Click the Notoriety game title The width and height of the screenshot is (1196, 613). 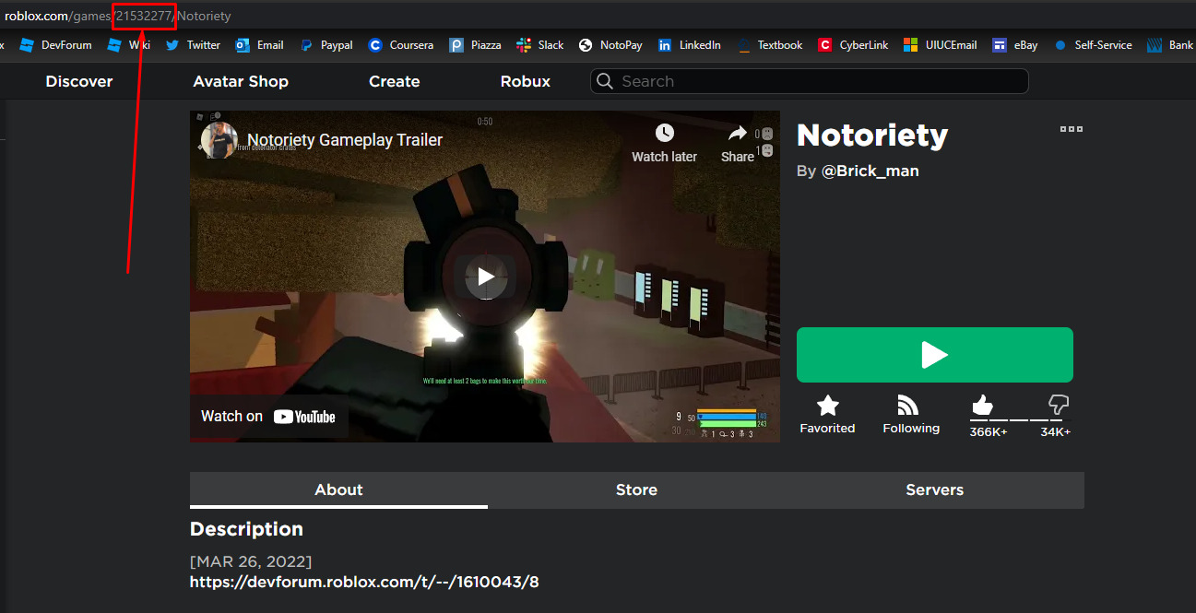click(872, 136)
